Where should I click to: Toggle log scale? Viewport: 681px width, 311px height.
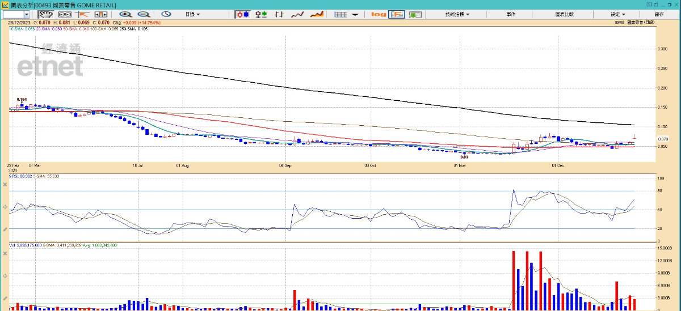pos(379,14)
